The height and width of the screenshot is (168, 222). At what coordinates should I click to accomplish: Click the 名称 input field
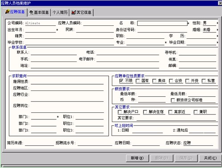point(162,23)
